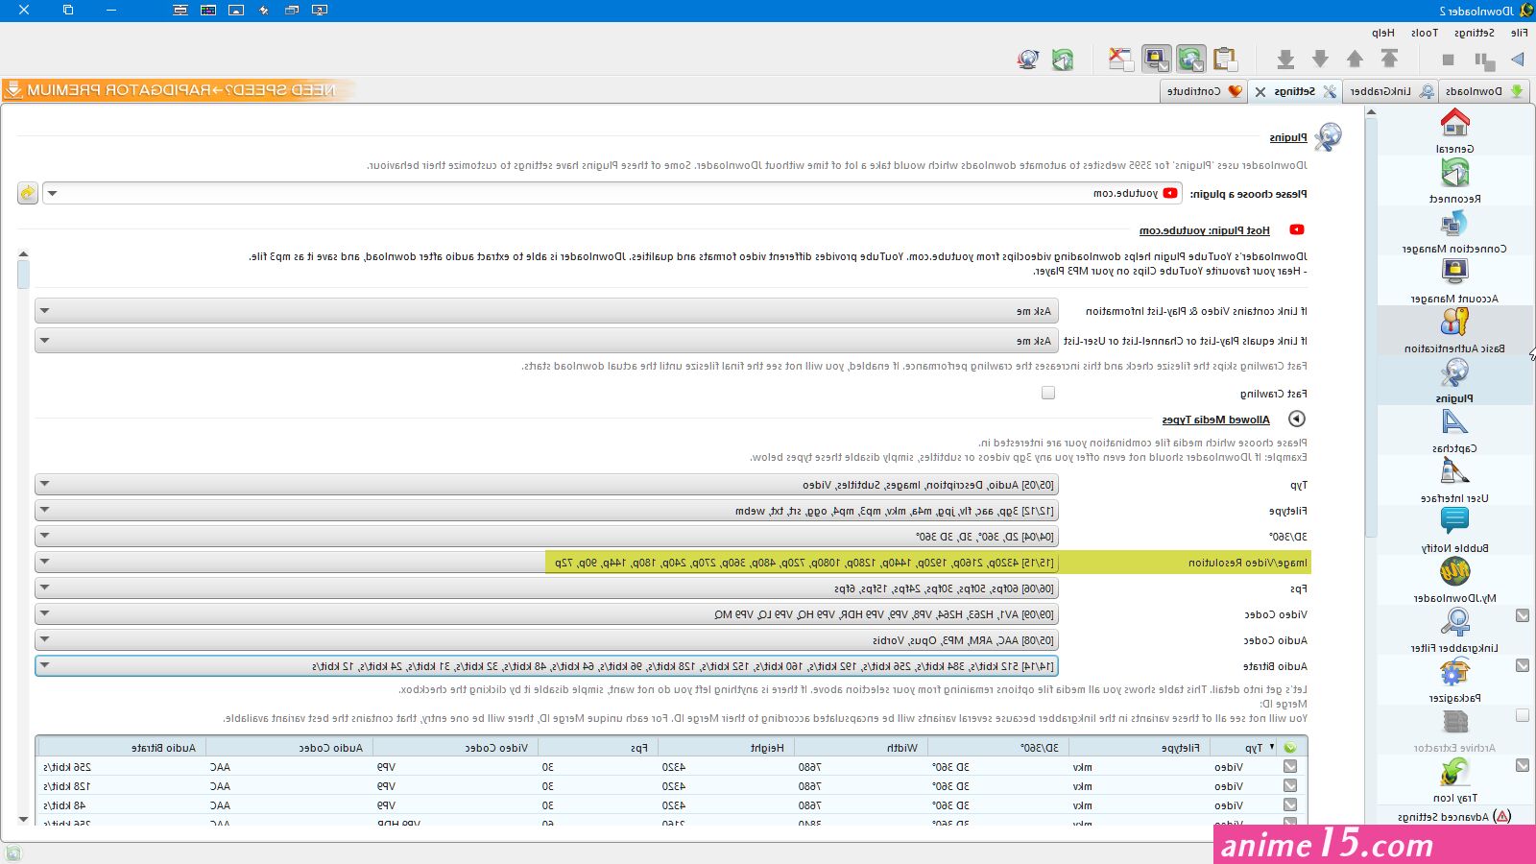Viewport: 1536px width, 864px height.
Task: Collapse the Allowed Media Types section
Action: (x=1297, y=419)
